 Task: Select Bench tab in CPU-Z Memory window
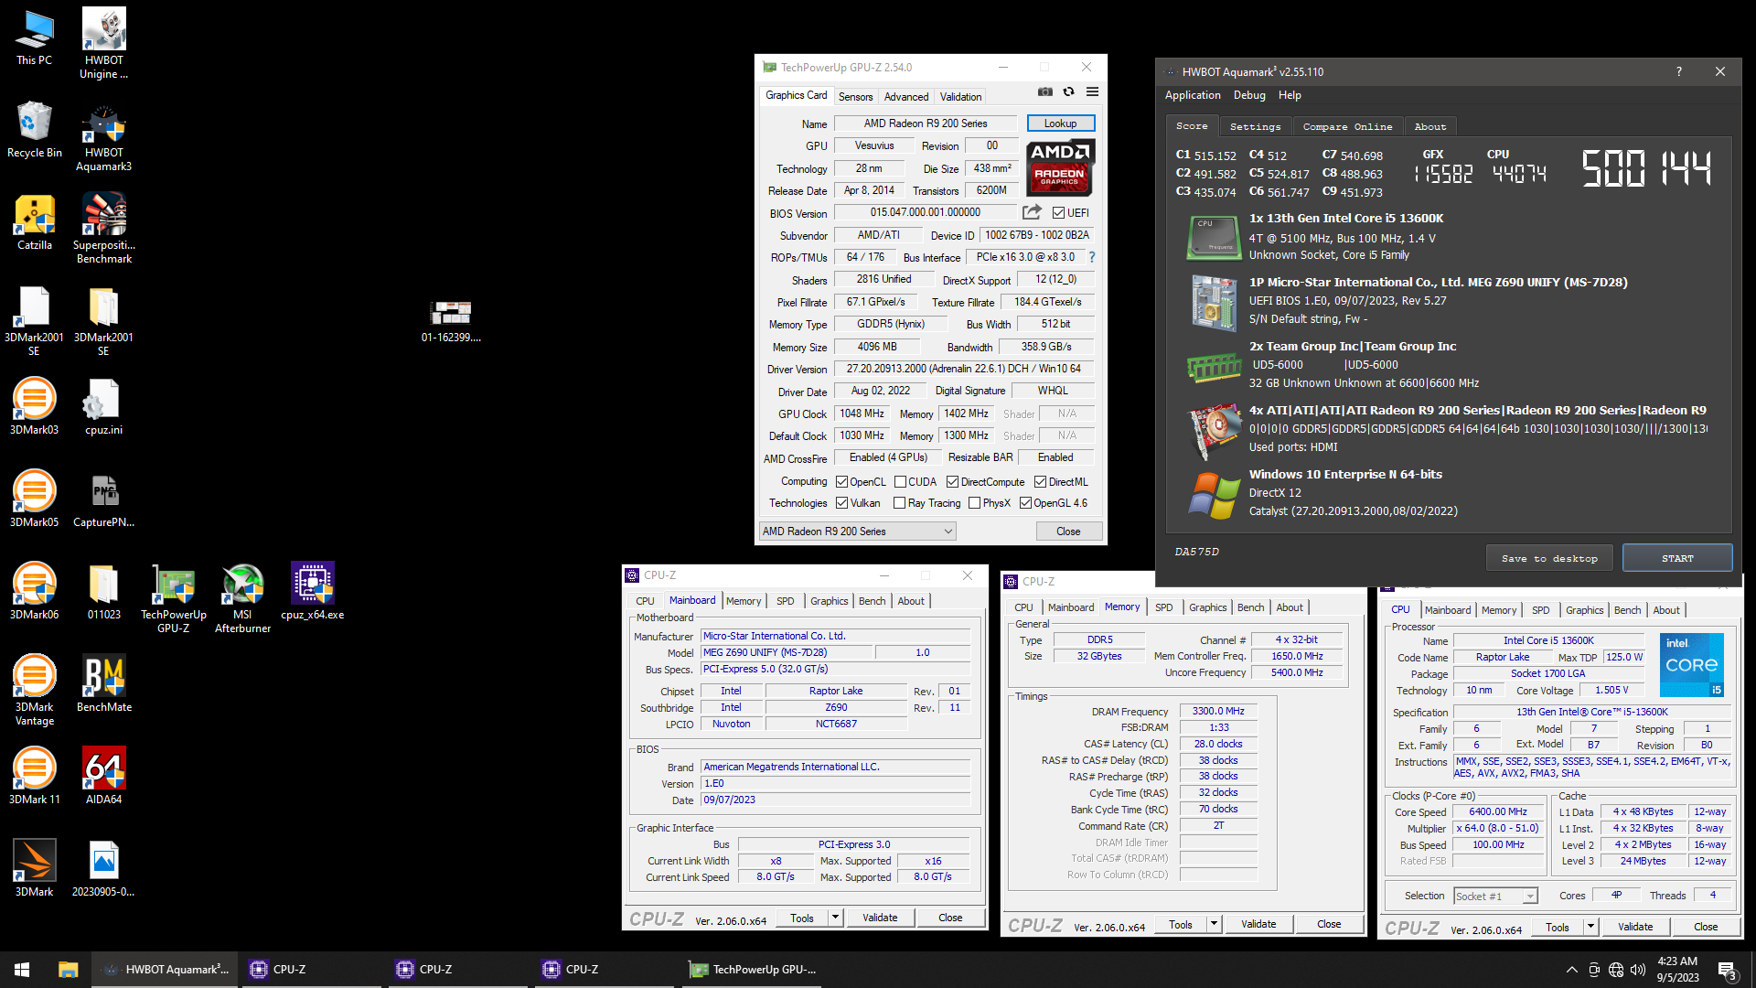coord(1250,607)
